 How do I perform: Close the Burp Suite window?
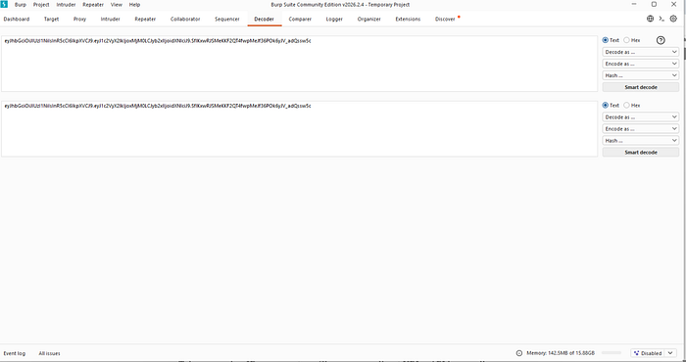[674, 4]
